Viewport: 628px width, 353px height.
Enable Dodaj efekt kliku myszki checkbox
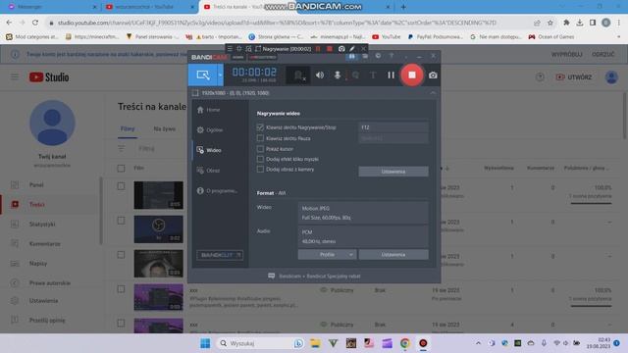(x=260, y=159)
